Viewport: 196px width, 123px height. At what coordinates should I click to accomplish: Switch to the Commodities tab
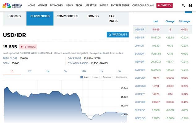pos(67,16)
